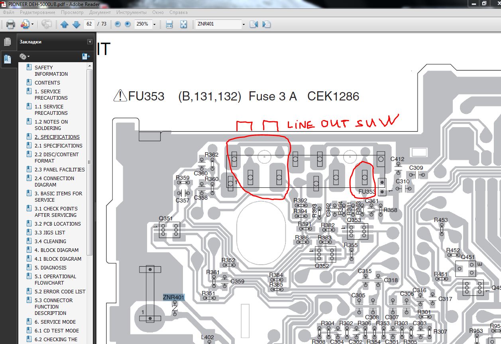Go to the next page with down arrow
Viewport: 501px width, 344px height.
point(77,24)
